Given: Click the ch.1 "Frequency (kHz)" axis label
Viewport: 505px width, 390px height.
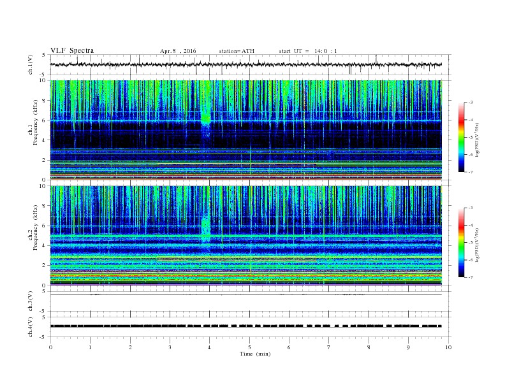Looking at the screenshot, I should coord(36,122).
